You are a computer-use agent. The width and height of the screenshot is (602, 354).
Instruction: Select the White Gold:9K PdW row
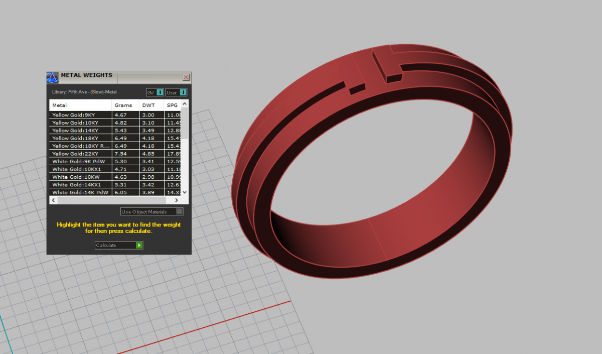[x=80, y=162]
